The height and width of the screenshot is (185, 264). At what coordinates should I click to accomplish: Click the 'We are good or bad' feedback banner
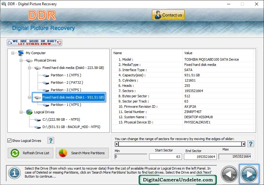coord(35,42)
